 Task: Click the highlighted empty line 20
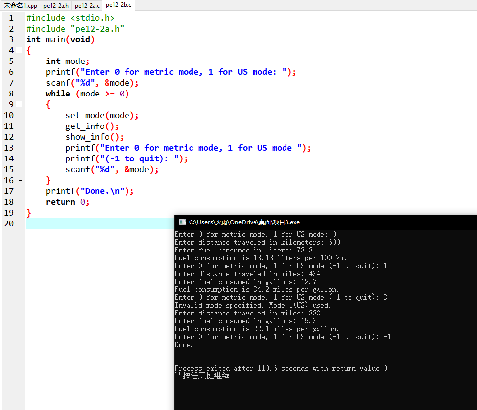pos(100,223)
